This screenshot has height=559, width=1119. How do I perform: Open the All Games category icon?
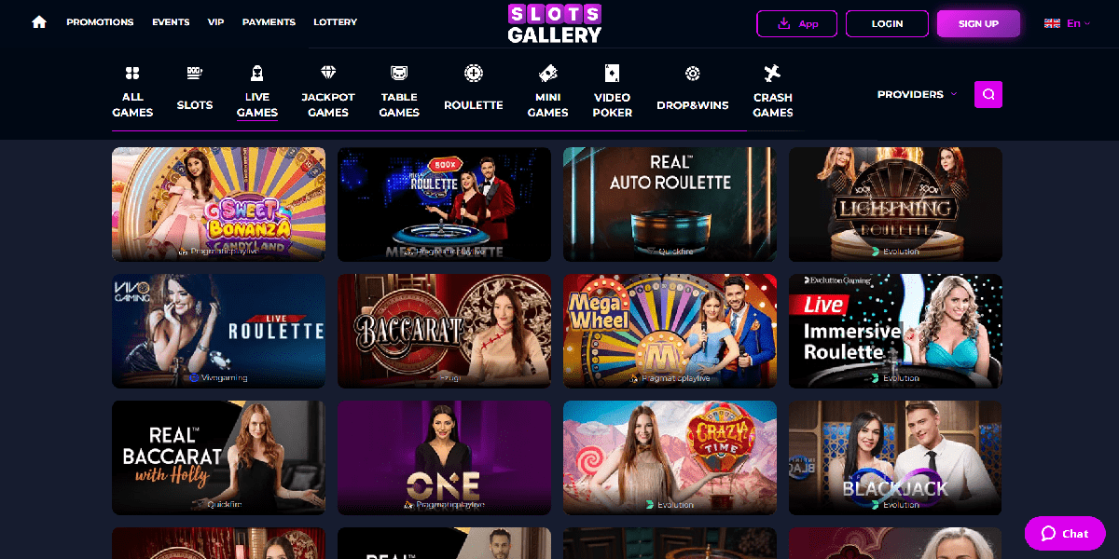[132, 74]
